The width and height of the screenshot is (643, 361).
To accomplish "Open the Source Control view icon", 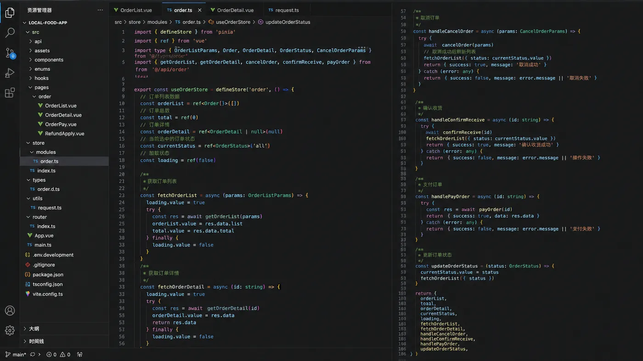I will pos(10,53).
